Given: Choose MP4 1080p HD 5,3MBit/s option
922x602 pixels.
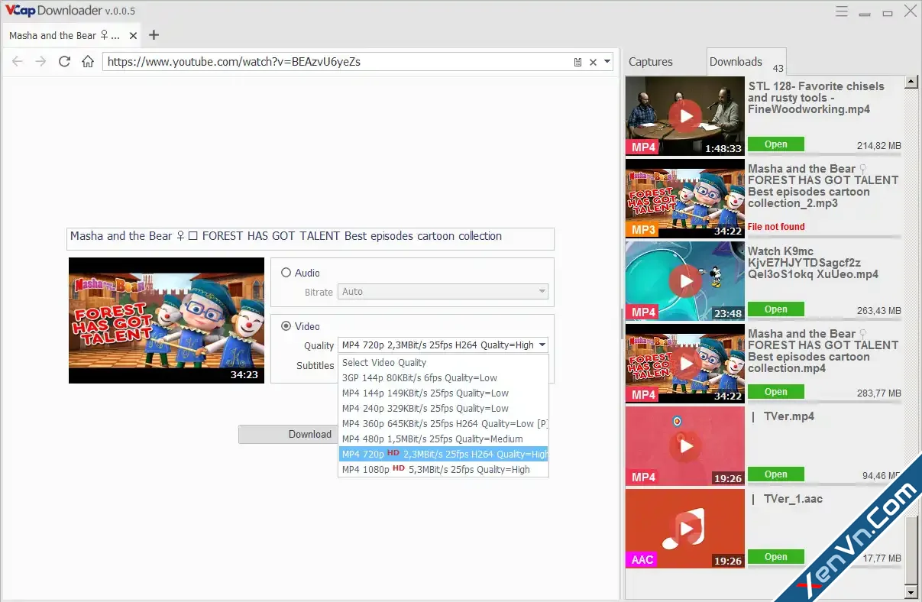Looking at the screenshot, I should pos(443,469).
